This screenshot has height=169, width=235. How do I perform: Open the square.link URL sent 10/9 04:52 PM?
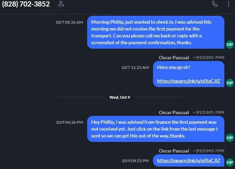tap(188, 160)
